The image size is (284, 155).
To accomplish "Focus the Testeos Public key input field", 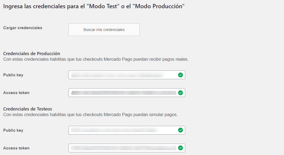I will click(122, 130).
